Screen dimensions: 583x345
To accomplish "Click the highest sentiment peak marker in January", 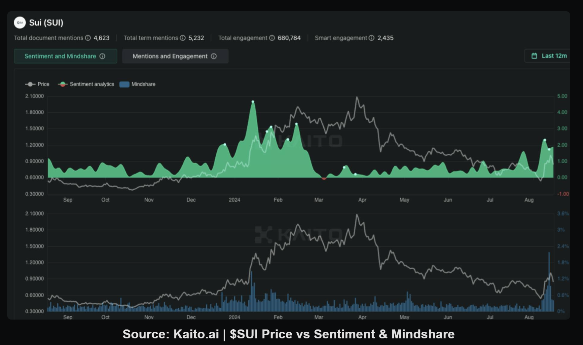I will pos(253,102).
